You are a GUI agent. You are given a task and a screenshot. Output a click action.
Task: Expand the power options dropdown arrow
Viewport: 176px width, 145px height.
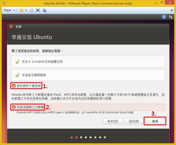tap(26, 10)
